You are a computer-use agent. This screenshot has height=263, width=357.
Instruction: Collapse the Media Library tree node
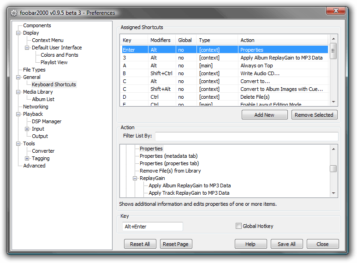click(x=18, y=92)
